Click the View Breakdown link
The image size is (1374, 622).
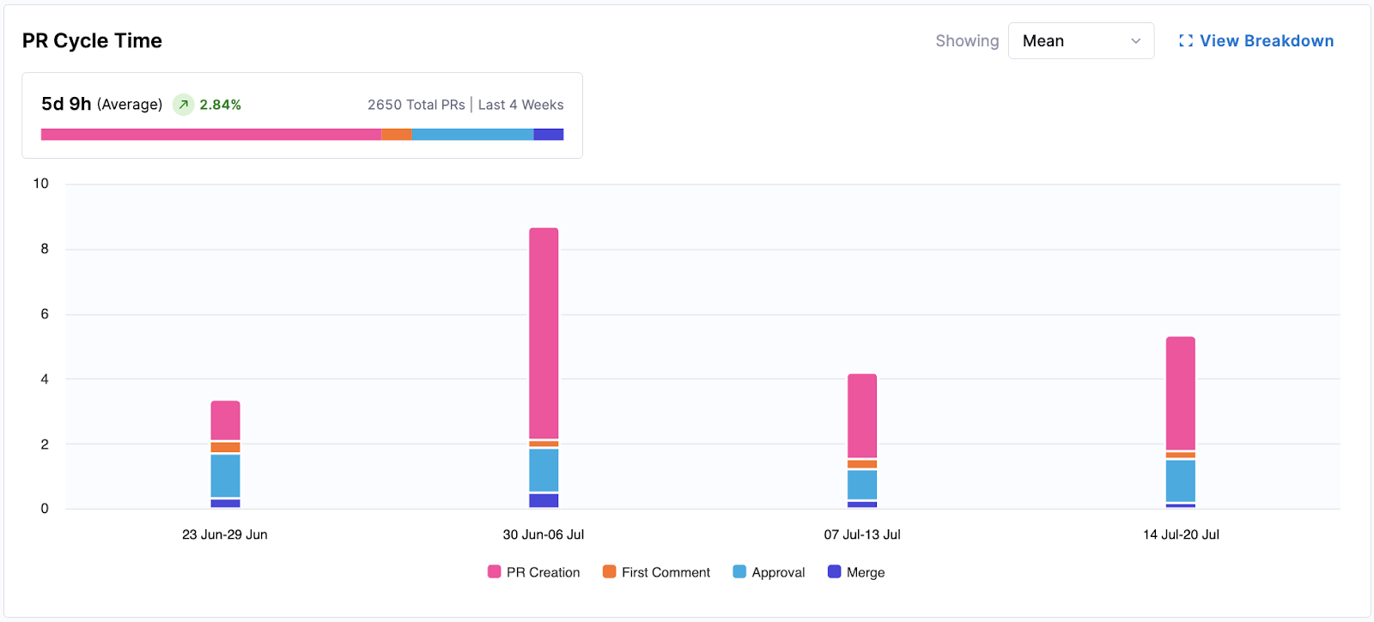[1266, 41]
